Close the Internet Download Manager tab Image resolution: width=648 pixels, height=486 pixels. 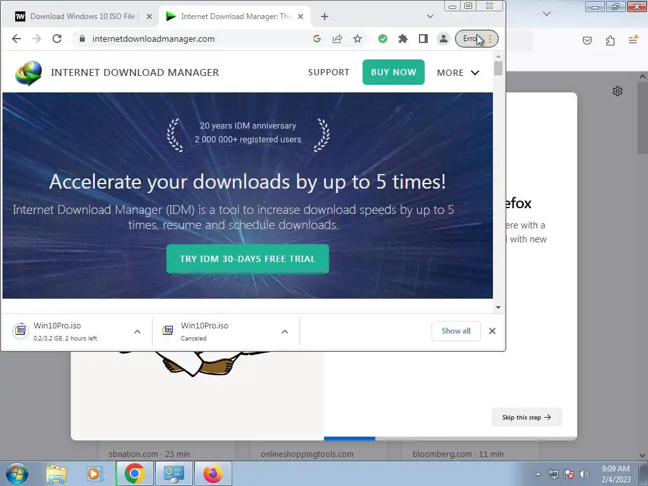click(x=301, y=16)
